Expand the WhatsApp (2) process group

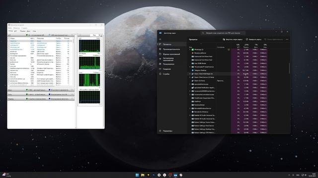[x=190, y=49]
